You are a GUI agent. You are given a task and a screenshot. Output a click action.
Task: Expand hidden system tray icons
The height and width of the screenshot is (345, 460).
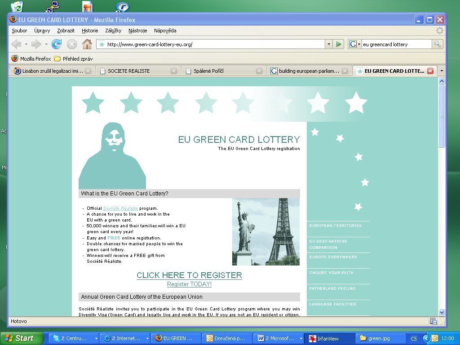pos(426,338)
